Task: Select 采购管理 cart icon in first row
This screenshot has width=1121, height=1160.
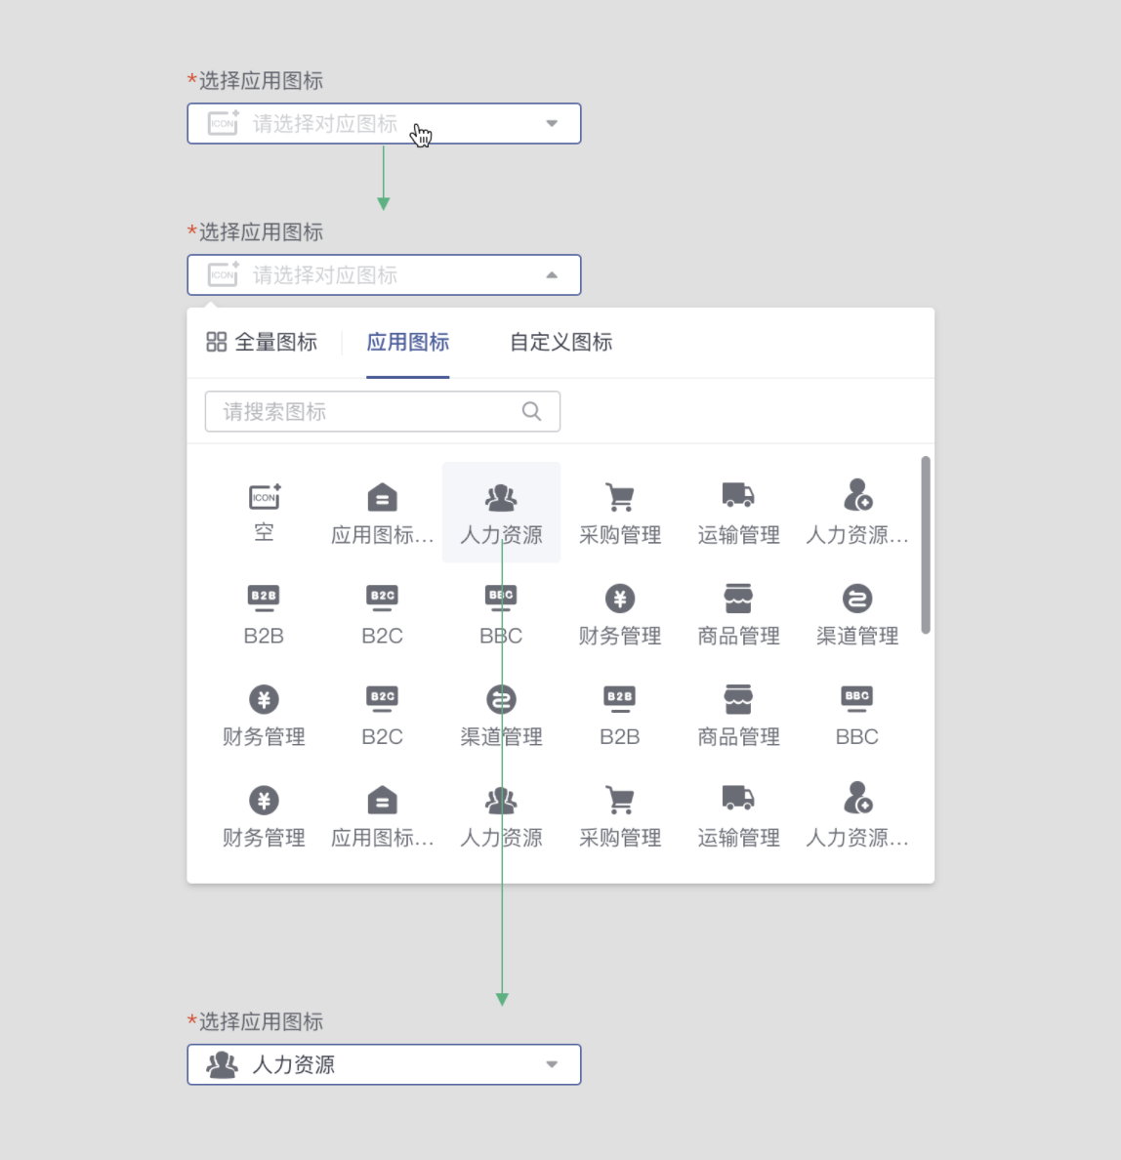Action: (x=620, y=512)
